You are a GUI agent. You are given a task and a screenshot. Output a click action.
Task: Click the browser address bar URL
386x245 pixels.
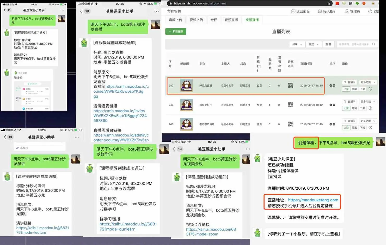pyautogui.click(x=200, y=3)
